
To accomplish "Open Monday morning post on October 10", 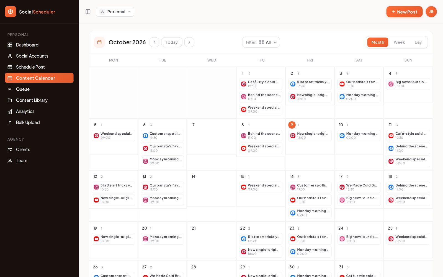I will point(359,136).
